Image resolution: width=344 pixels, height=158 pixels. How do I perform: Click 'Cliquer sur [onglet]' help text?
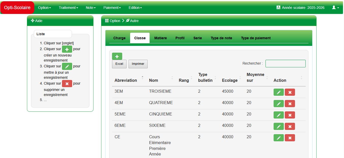coord(59,43)
